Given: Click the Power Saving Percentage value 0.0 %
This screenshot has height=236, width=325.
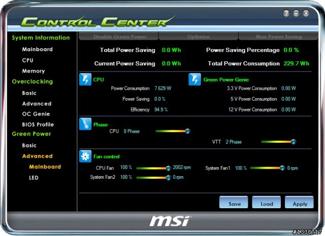Looking at the screenshot, I should (291, 50).
